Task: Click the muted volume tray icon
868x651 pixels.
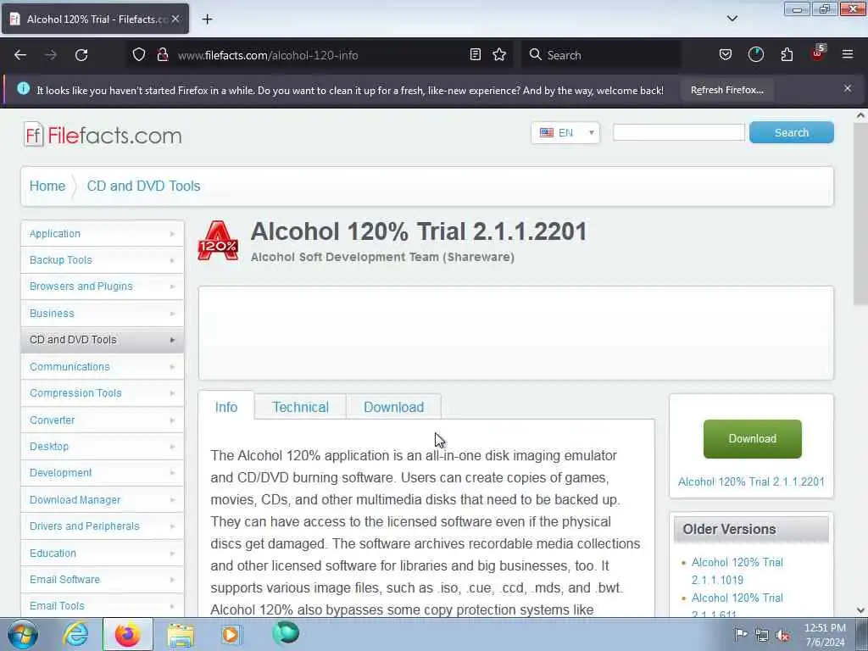Action: [x=782, y=635]
